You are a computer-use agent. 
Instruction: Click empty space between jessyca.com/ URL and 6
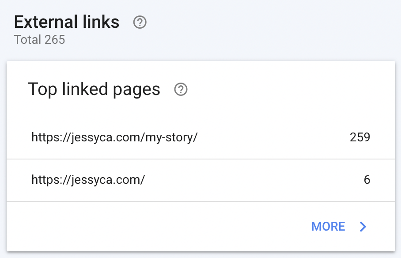pyautogui.click(x=254, y=180)
